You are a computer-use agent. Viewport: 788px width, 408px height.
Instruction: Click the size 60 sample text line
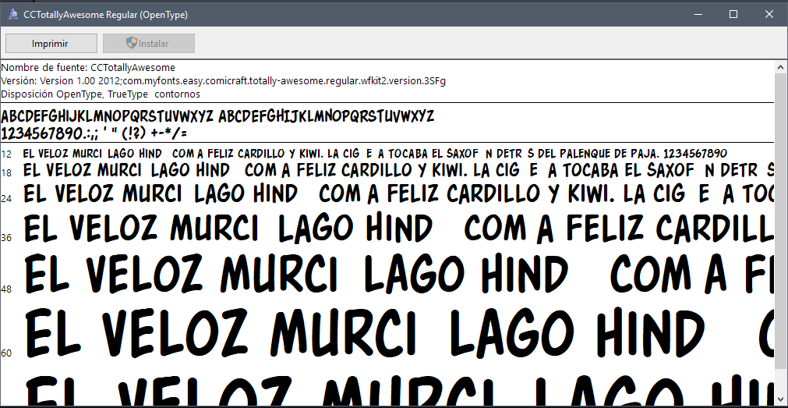click(x=398, y=333)
